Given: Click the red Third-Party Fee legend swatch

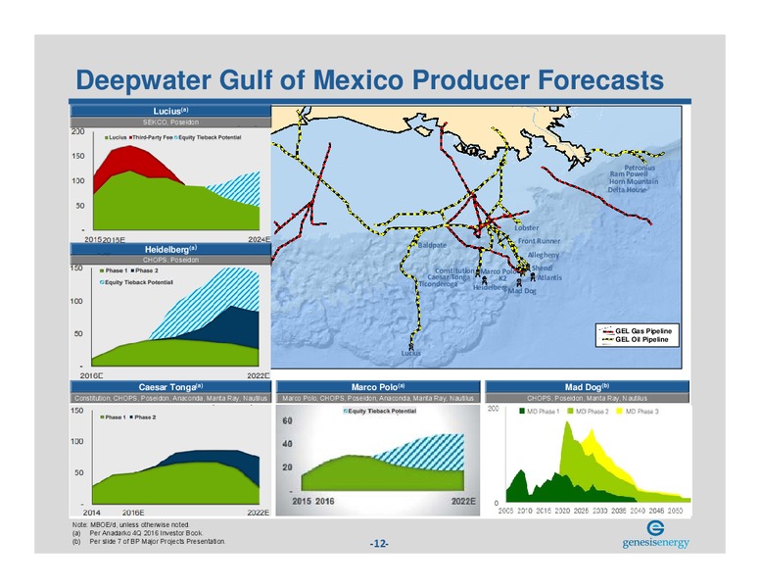Looking at the screenshot, I should click(x=131, y=138).
